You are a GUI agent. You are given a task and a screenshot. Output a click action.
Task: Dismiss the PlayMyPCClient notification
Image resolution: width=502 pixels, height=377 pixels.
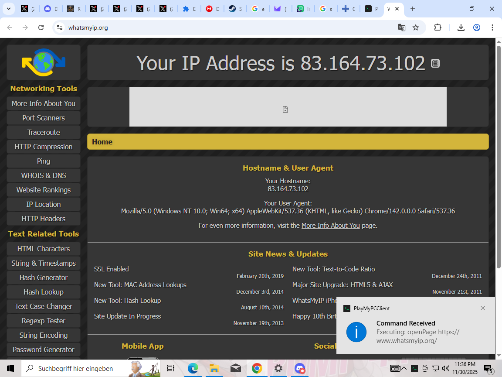(x=482, y=308)
